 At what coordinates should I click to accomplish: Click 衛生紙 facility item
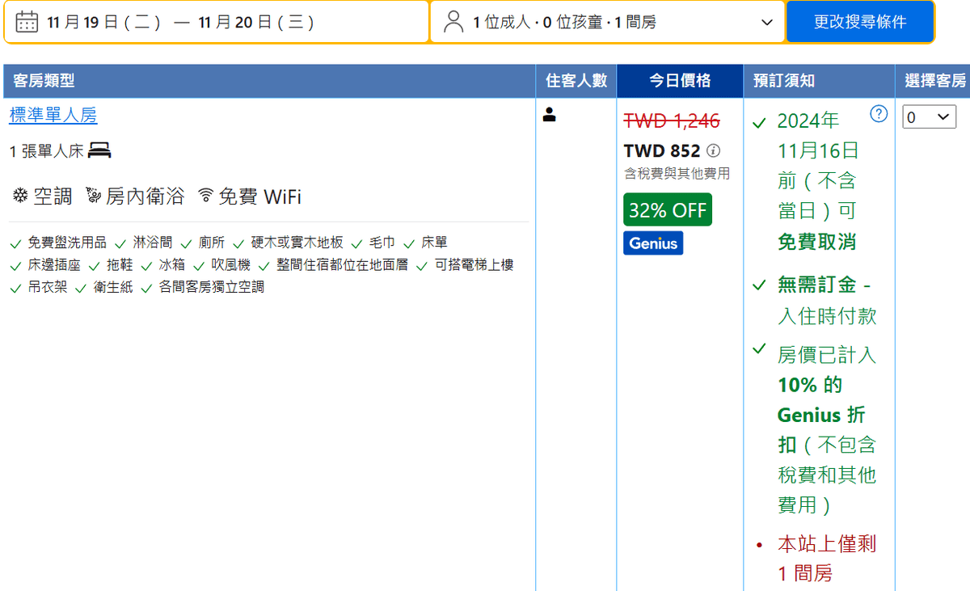click(x=113, y=287)
